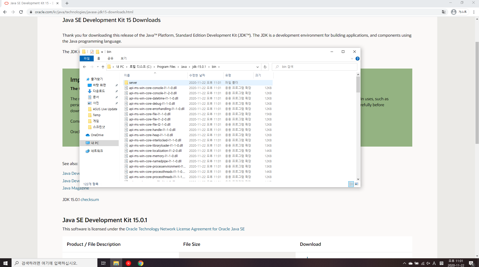
Task: Open Chrome translate page icon
Action: point(444,12)
